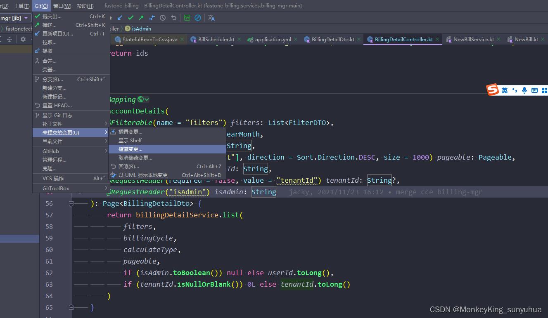Choose 拉取... from the Git menu
The height and width of the screenshot is (318, 548).
point(71,42)
